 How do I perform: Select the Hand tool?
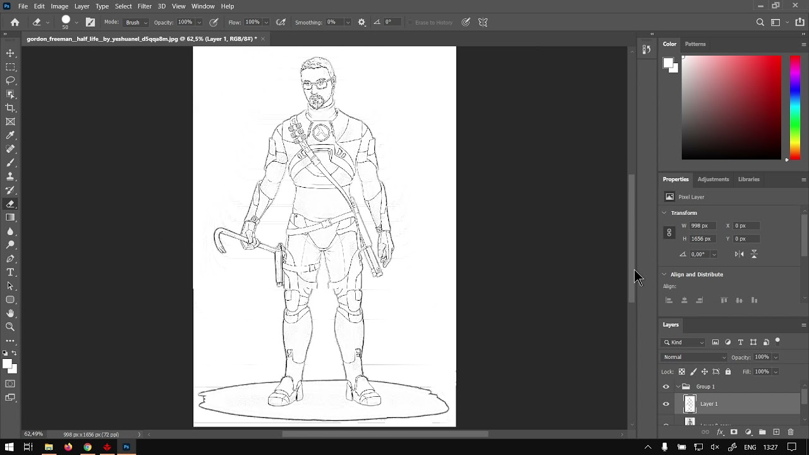coord(10,313)
